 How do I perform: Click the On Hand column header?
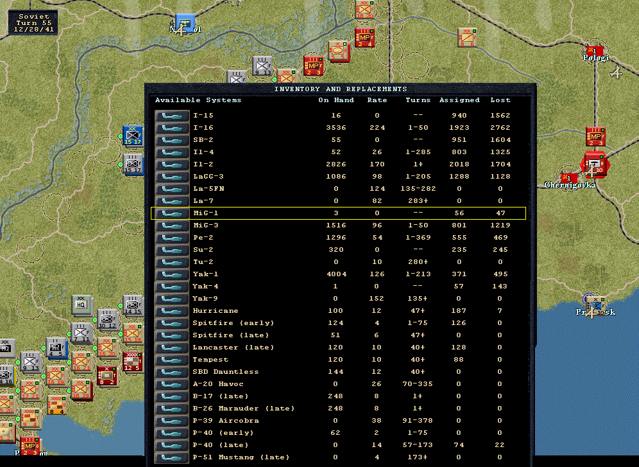tap(336, 100)
